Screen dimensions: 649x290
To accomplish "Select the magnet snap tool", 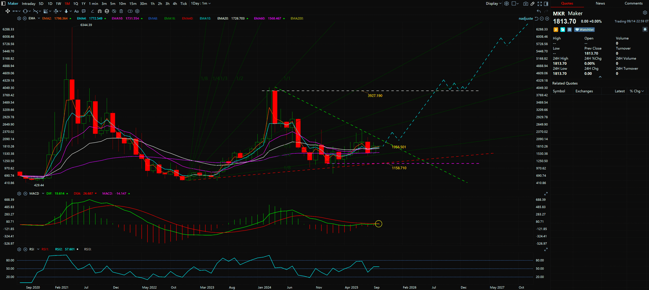I will point(99,11).
